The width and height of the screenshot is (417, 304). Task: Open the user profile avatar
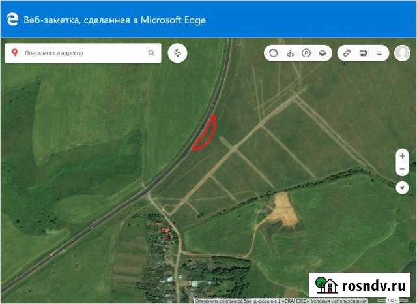[x=402, y=53]
